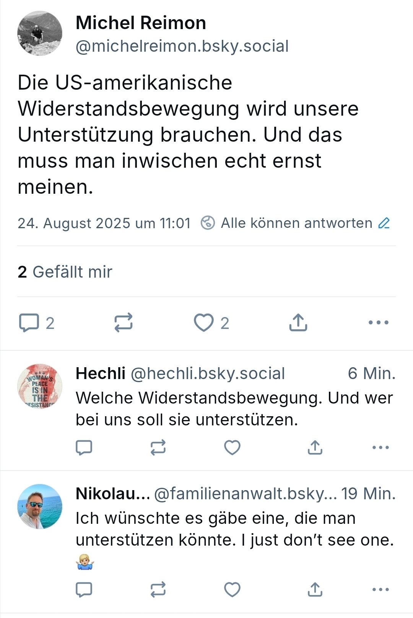
Task: Like Hechli's comment
Action: (x=232, y=447)
